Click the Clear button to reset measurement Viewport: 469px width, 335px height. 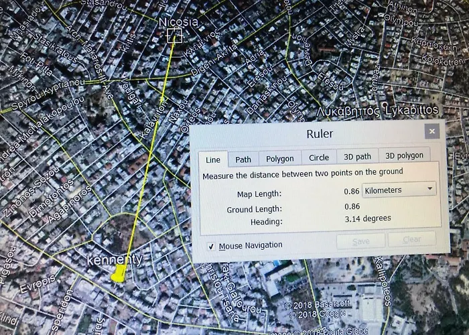click(411, 239)
